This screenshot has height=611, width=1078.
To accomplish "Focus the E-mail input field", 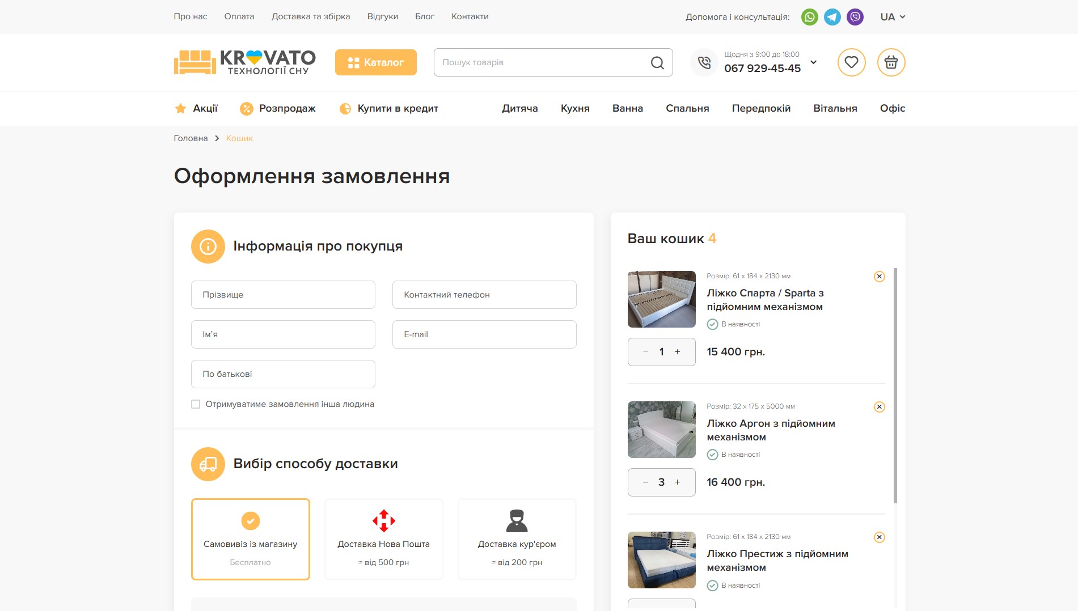I will point(484,334).
